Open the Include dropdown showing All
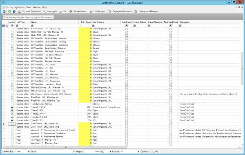 pyautogui.click(x=130, y=152)
